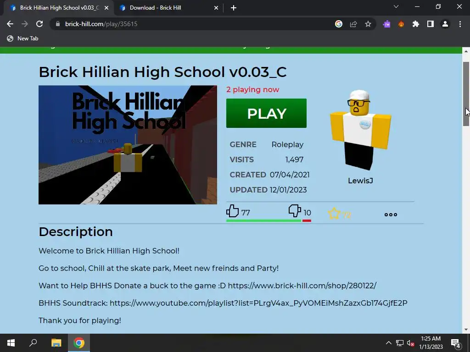Switch to Brick Hillian High School tab

(x=59, y=8)
